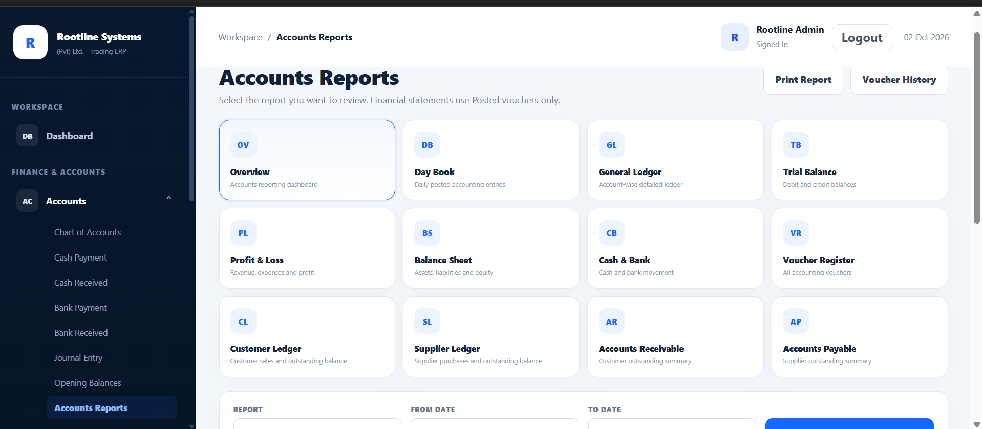Open Bank Payment in sidebar
Image resolution: width=982 pixels, height=429 pixels.
pyautogui.click(x=80, y=308)
